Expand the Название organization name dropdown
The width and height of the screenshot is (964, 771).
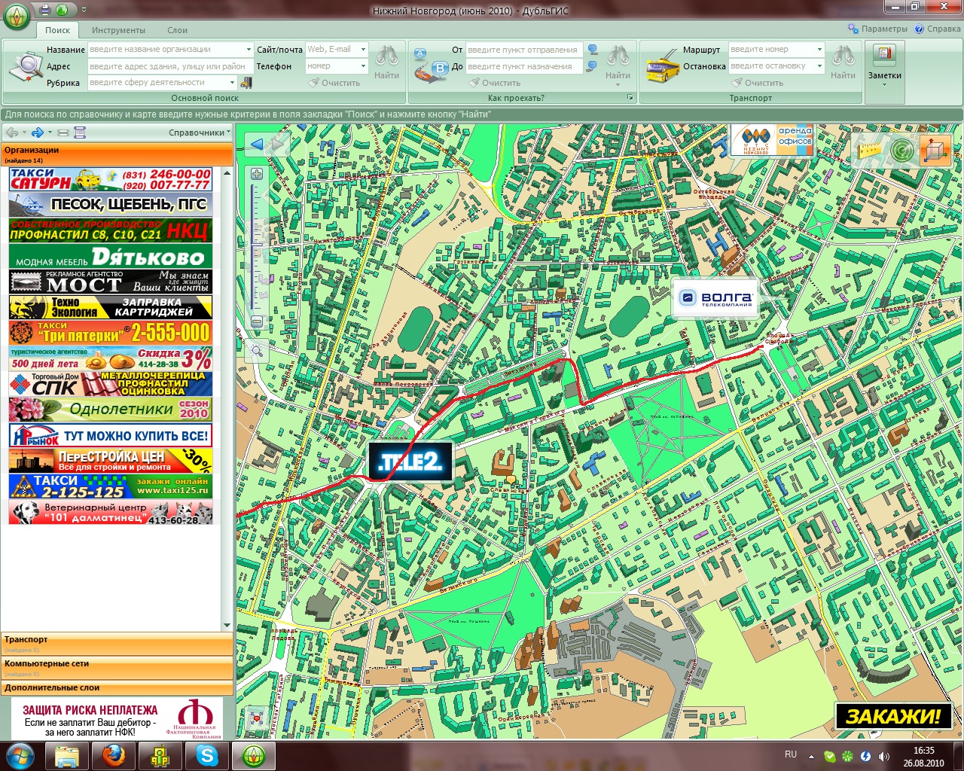[249, 50]
